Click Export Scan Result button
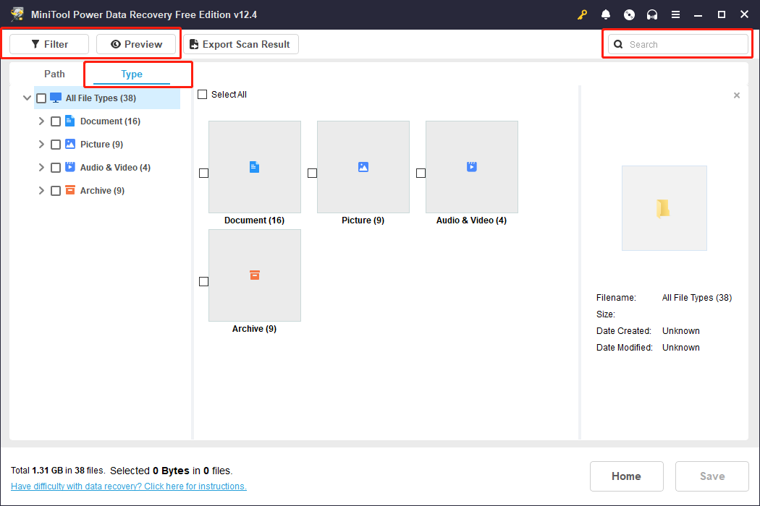This screenshot has height=506, width=760. (241, 44)
